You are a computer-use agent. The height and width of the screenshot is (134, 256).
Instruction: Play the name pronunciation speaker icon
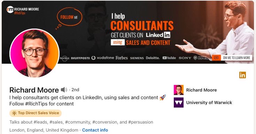[64, 89]
